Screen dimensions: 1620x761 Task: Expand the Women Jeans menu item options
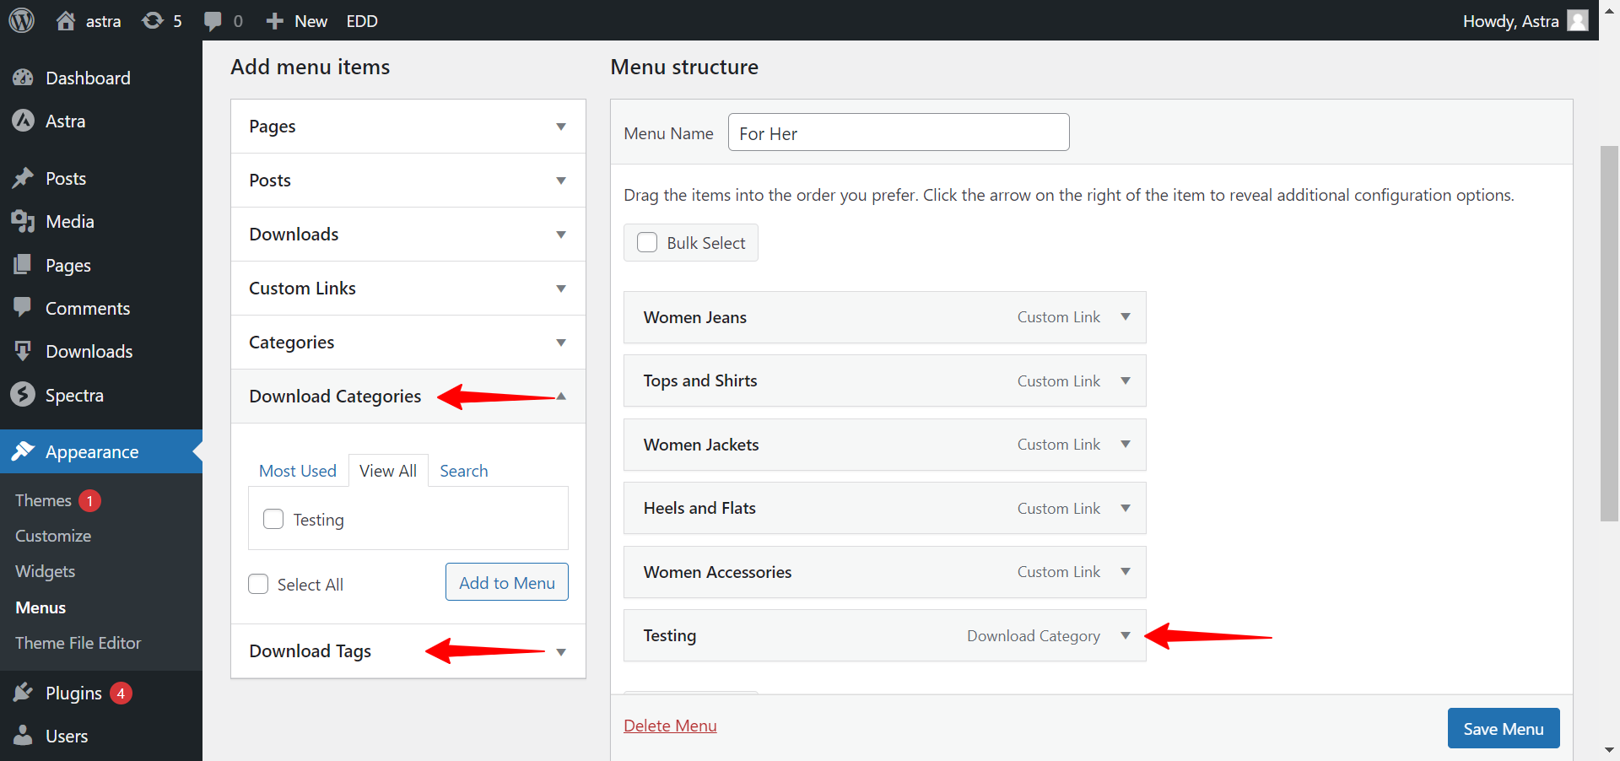tap(1126, 317)
